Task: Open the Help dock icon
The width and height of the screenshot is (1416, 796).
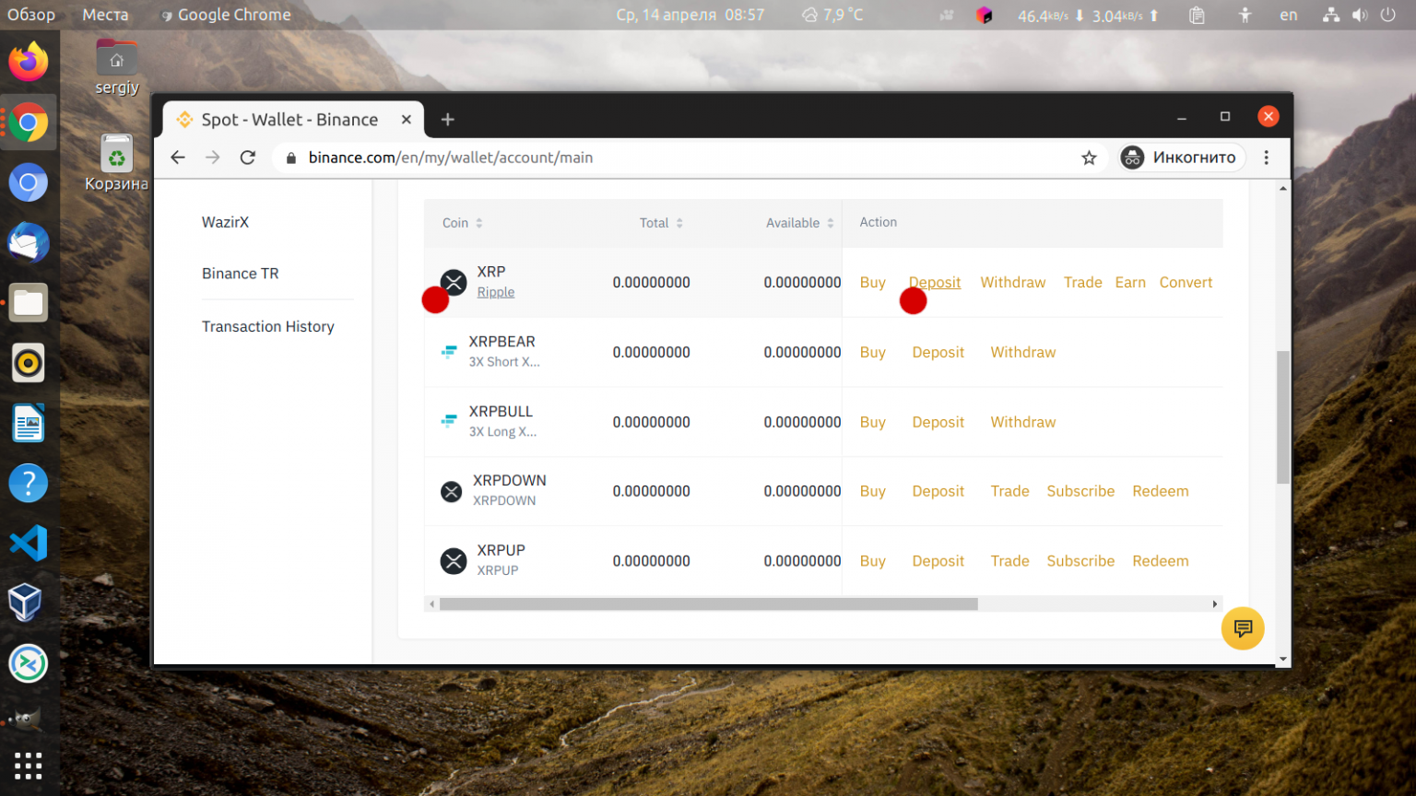Action: point(29,484)
